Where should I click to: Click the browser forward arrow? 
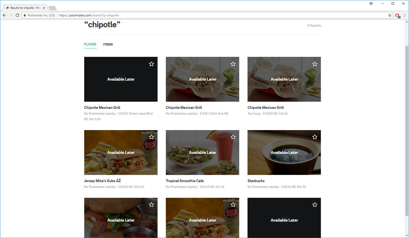coord(11,15)
